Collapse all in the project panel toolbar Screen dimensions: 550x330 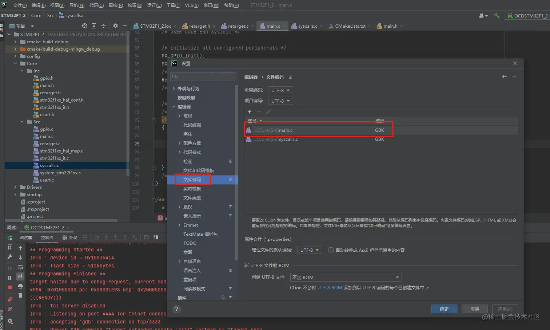[103, 26]
